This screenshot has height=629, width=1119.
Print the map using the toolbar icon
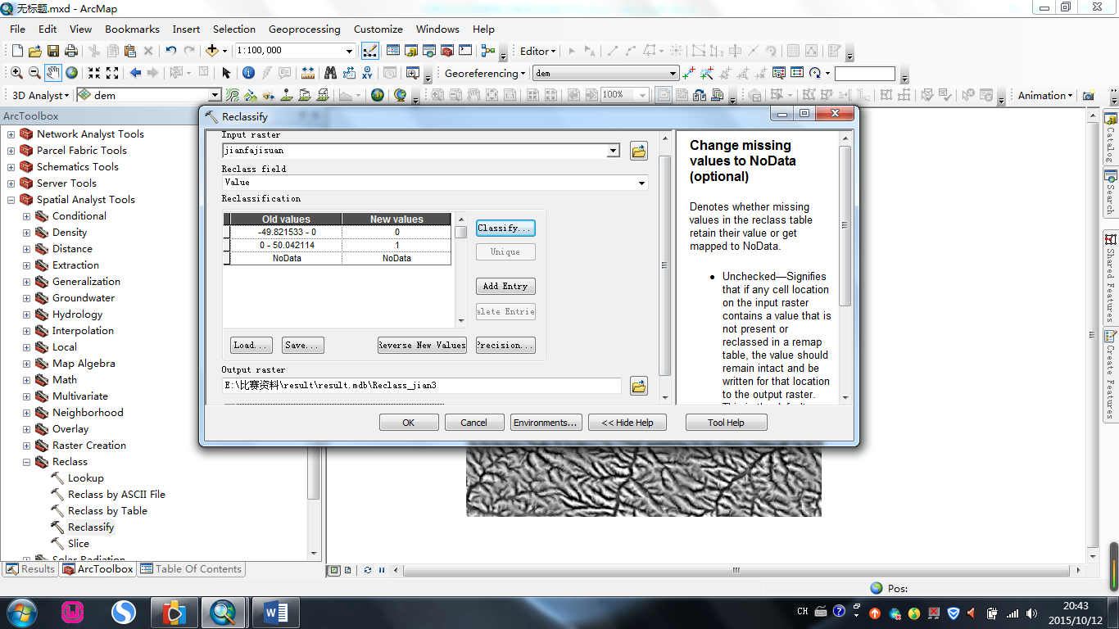pyautogui.click(x=70, y=51)
